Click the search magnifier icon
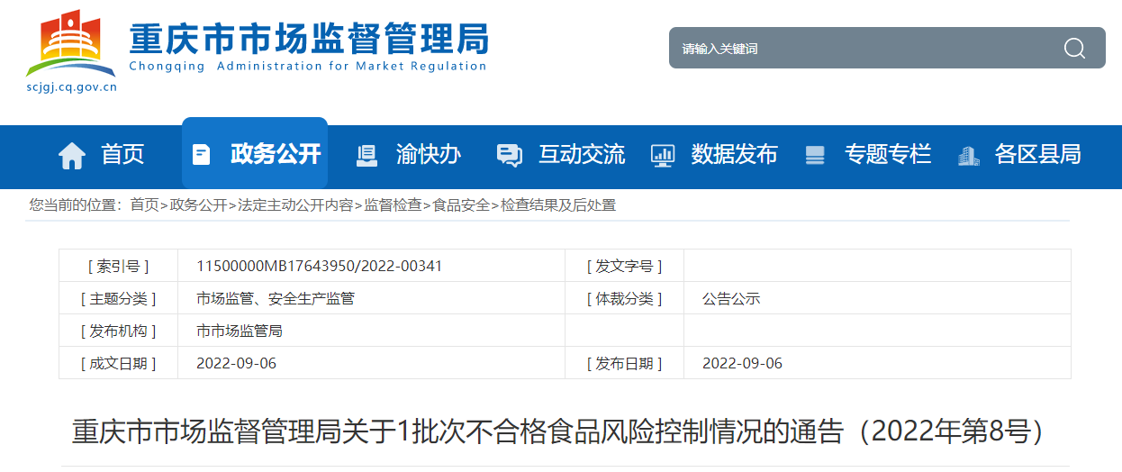The height and width of the screenshot is (472, 1122). (x=1074, y=48)
